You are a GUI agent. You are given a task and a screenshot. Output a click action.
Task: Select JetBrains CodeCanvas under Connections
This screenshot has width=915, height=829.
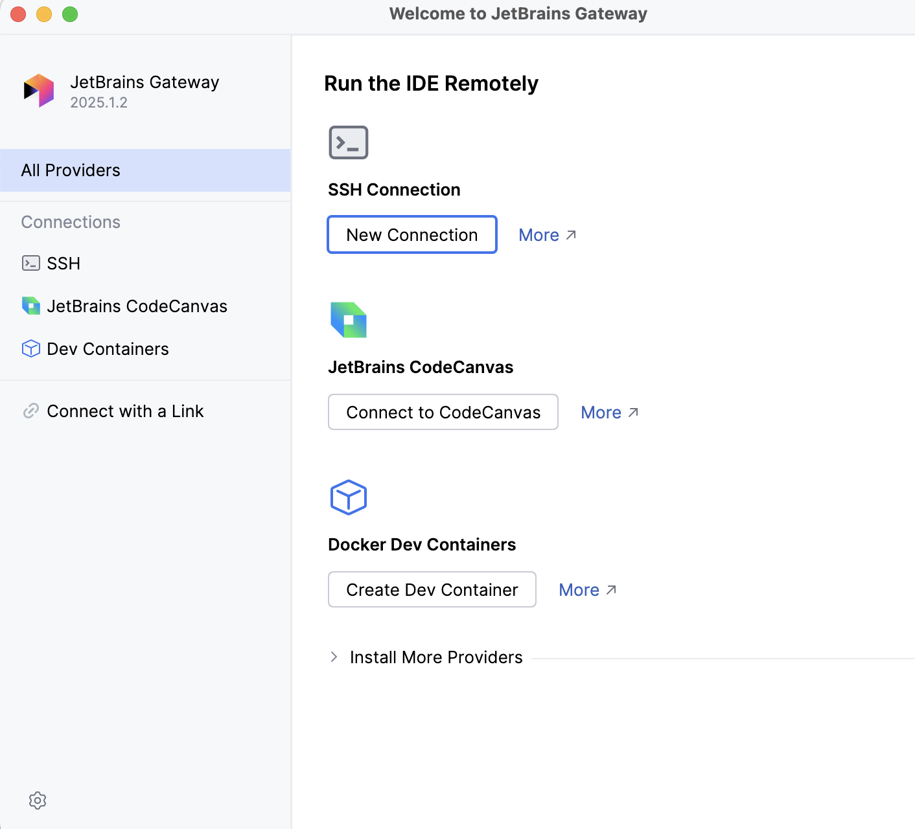137,306
